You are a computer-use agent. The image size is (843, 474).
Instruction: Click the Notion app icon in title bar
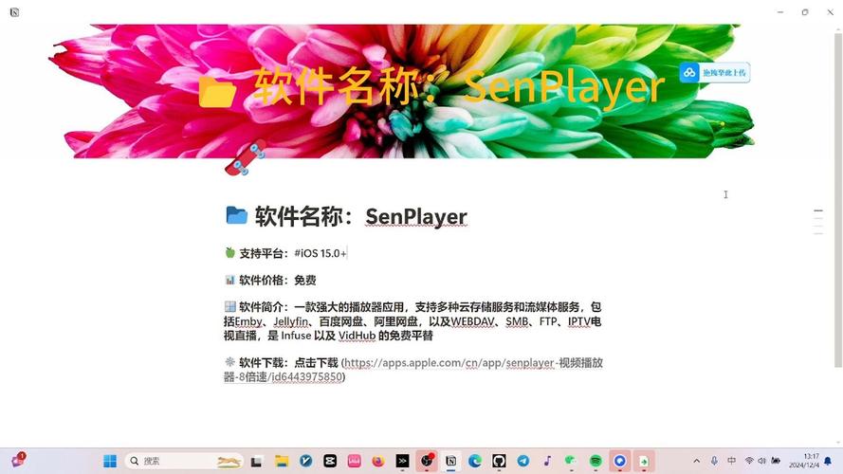coord(14,11)
